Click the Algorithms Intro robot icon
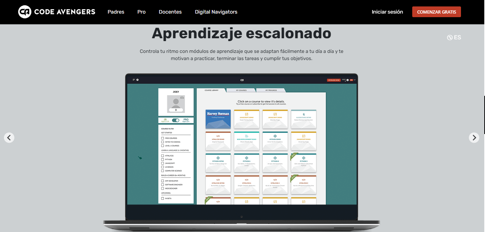The width and height of the screenshot is (485, 232). [x=304, y=114]
